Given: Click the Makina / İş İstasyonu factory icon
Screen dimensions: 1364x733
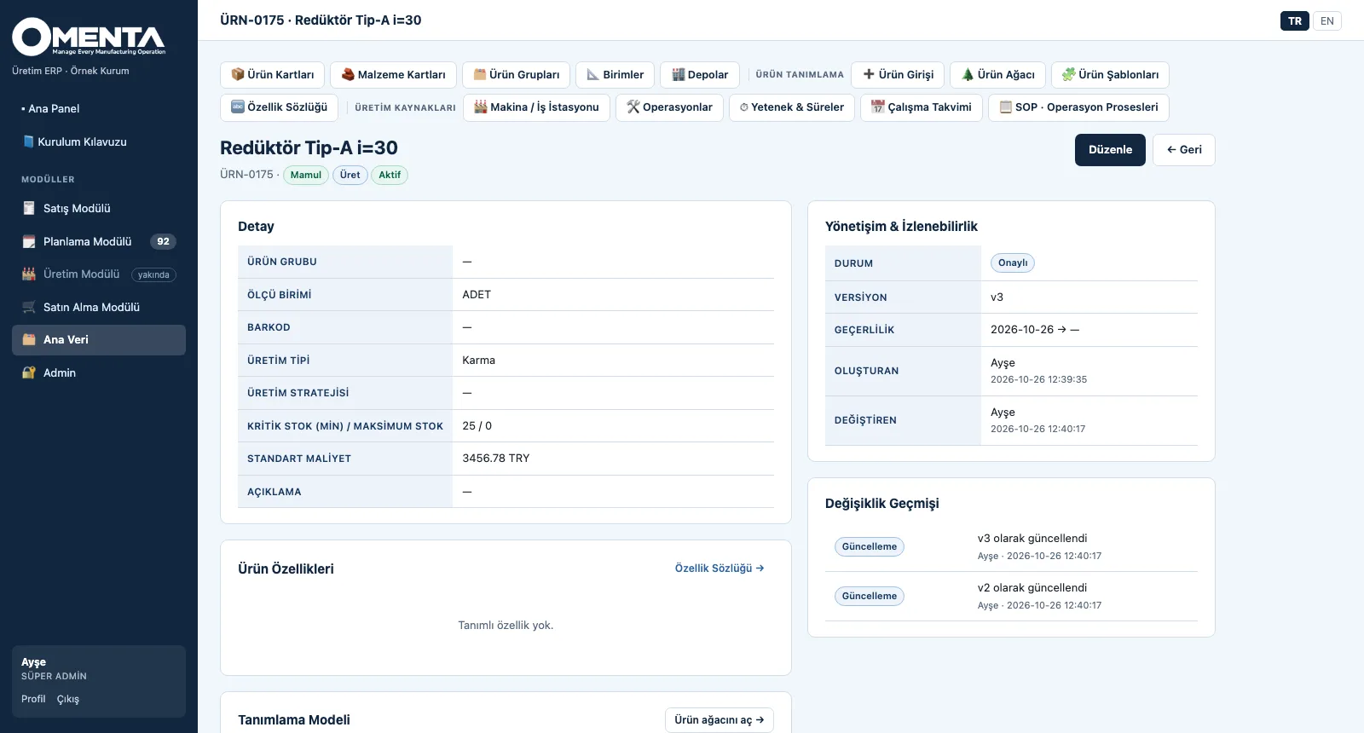Looking at the screenshot, I should pos(481,107).
